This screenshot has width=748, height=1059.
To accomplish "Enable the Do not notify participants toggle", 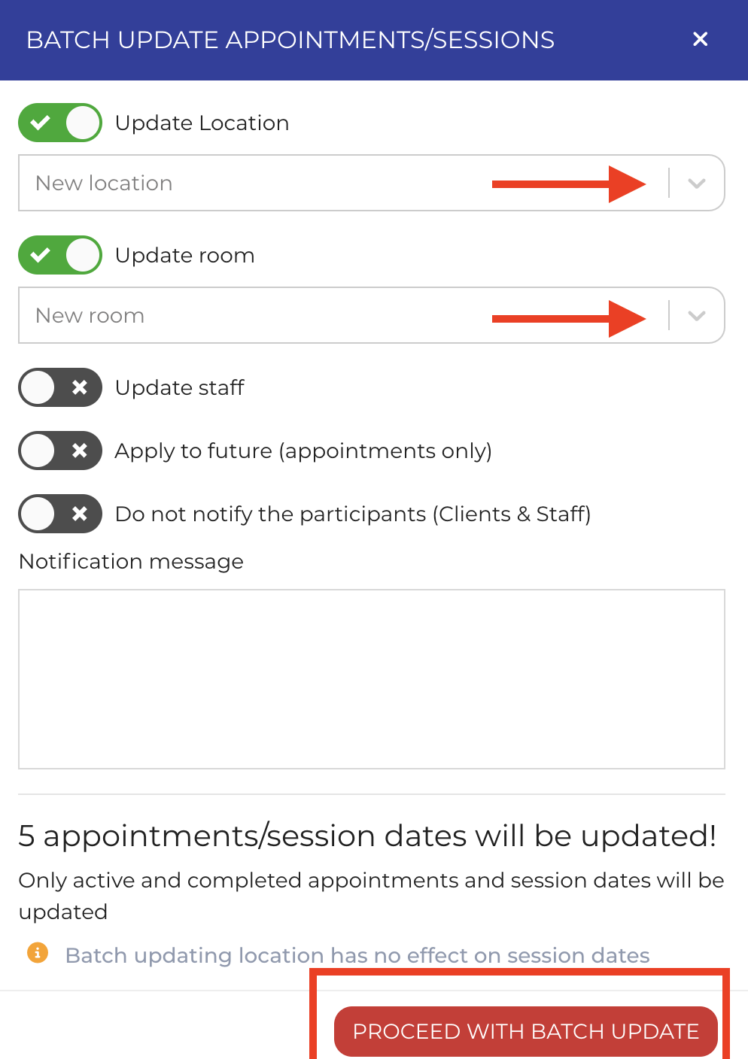I will 60,514.
